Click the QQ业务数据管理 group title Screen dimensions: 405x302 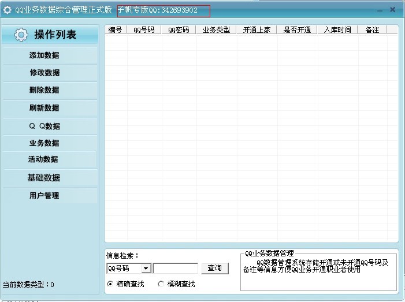click(x=269, y=253)
